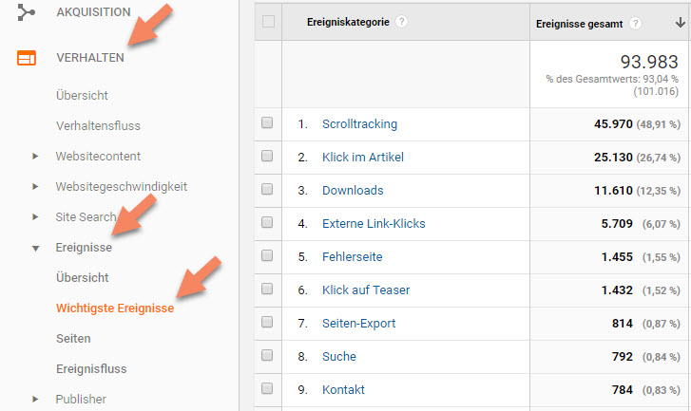Screen dimensions: 691x411
Task: Select the Downloads row checkbox
Action: (267, 190)
